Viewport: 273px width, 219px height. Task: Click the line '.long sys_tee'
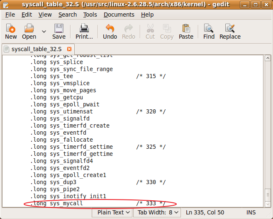click(51, 76)
